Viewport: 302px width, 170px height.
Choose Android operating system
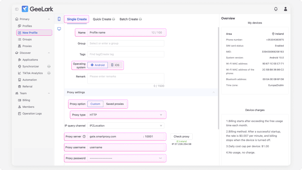tap(98, 65)
